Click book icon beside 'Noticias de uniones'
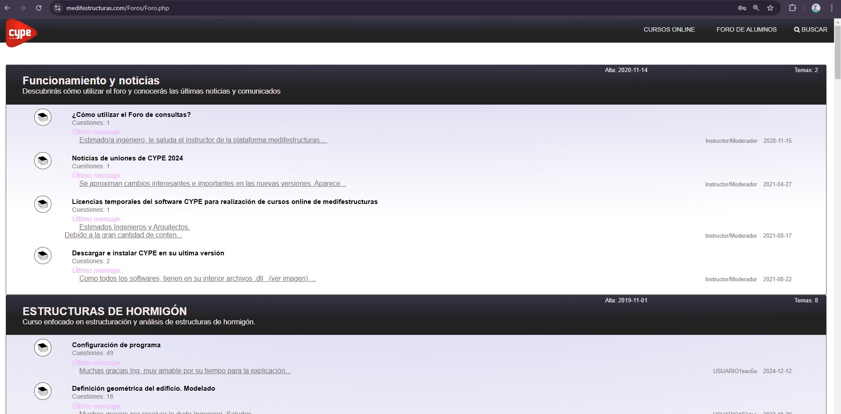841x414 pixels. click(43, 161)
